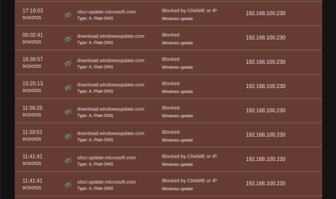336x199 pixels.
Task: Click download.windowsupdate.com in the 00:02:41 row
Action: point(111,36)
